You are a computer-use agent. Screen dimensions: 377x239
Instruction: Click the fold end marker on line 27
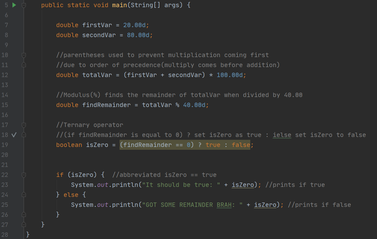point(24,225)
